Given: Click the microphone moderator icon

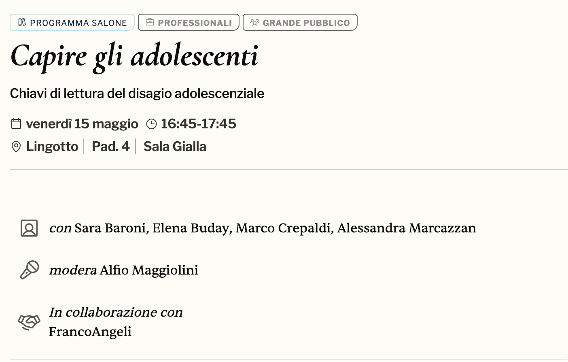Looking at the screenshot, I should tap(30, 270).
